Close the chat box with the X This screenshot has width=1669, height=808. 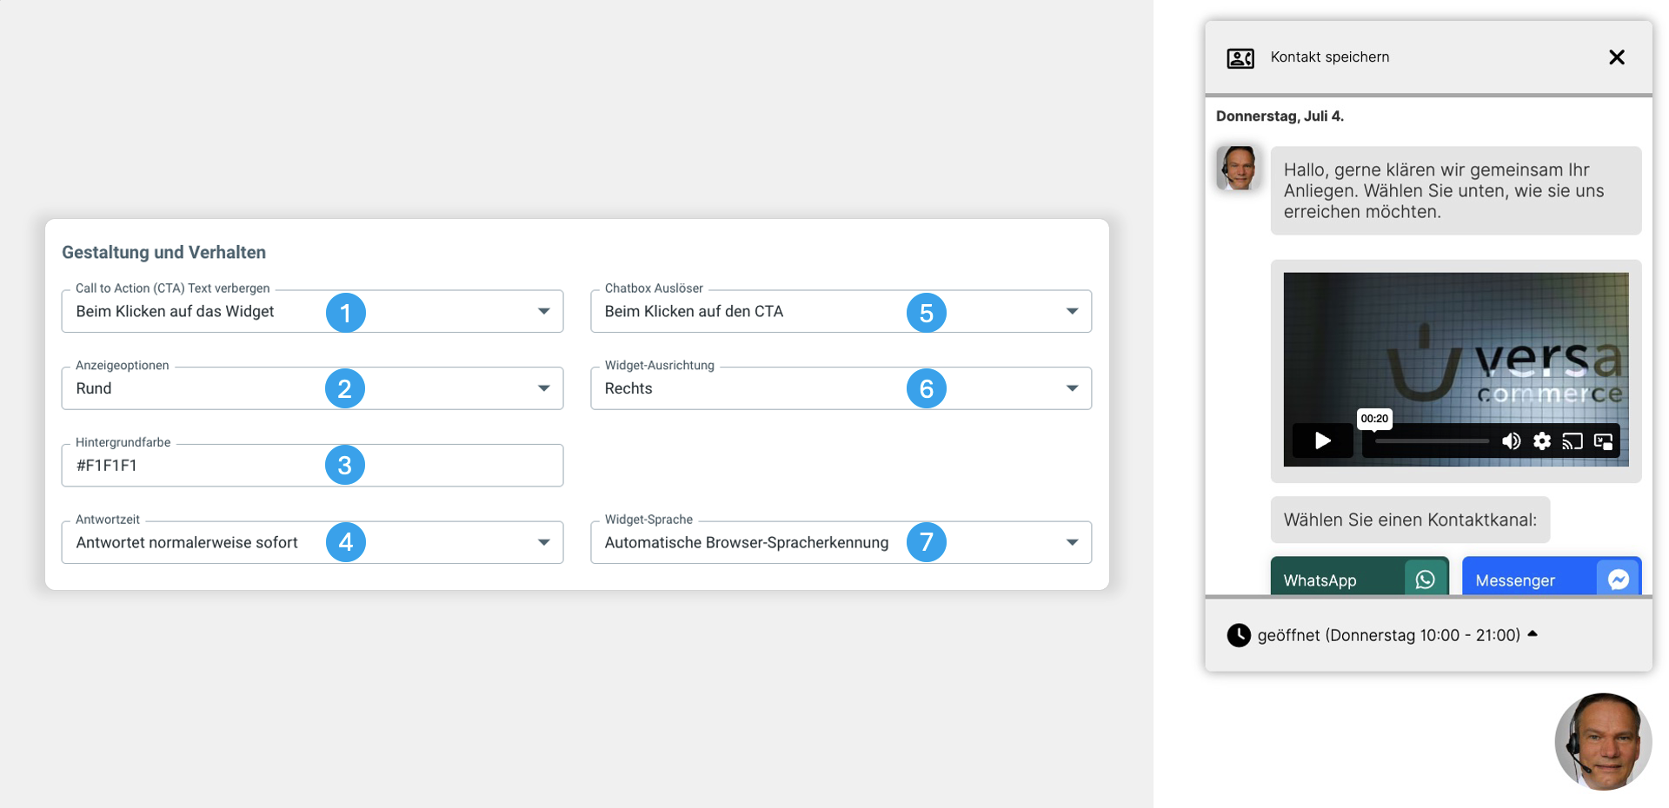click(1617, 57)
